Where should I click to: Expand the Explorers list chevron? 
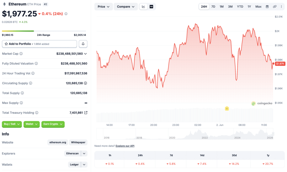[x=84, y=153]
